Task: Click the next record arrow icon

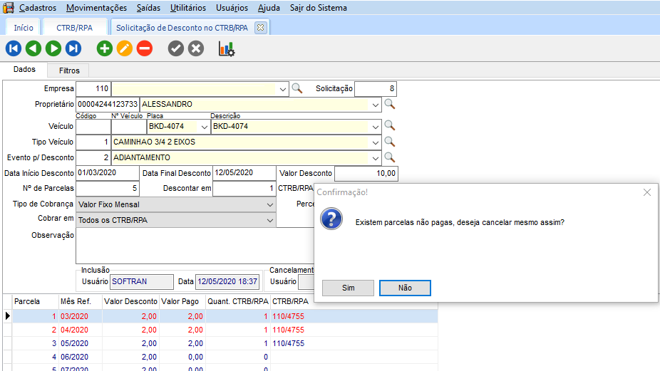Action: tap(53, 48)
